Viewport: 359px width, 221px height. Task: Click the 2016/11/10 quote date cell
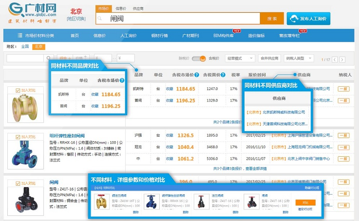[x=256, y=147]
